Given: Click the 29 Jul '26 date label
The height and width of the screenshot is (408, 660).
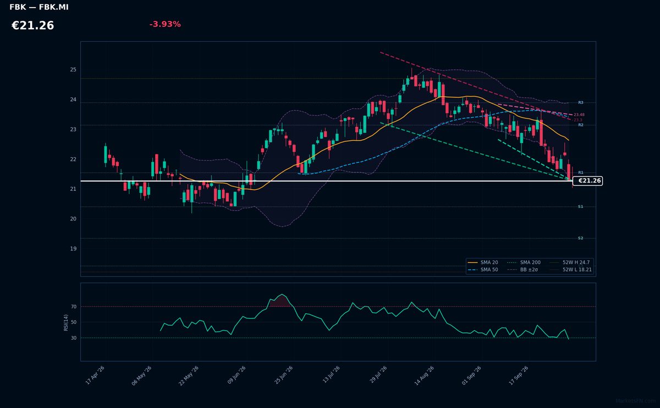Looking at the screenshot, I should (378, 376).
